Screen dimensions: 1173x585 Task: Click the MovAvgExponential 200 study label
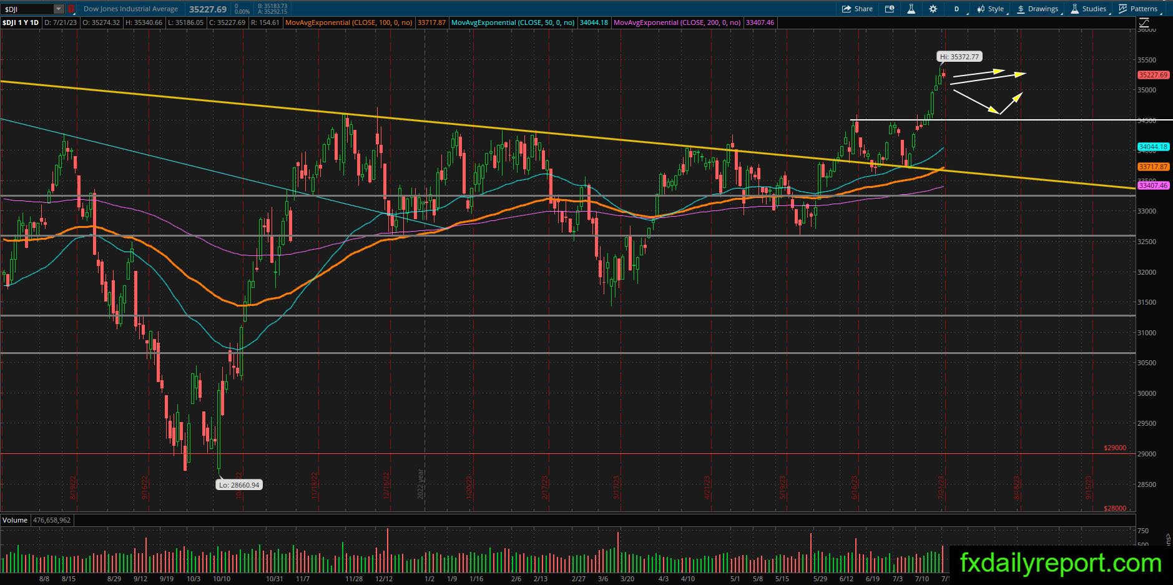677,22
